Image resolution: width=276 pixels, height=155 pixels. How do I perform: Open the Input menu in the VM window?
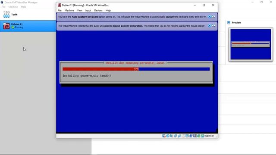88,10
